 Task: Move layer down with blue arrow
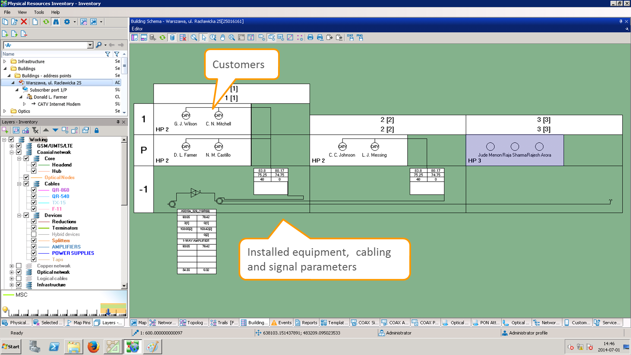coord(55,130)
